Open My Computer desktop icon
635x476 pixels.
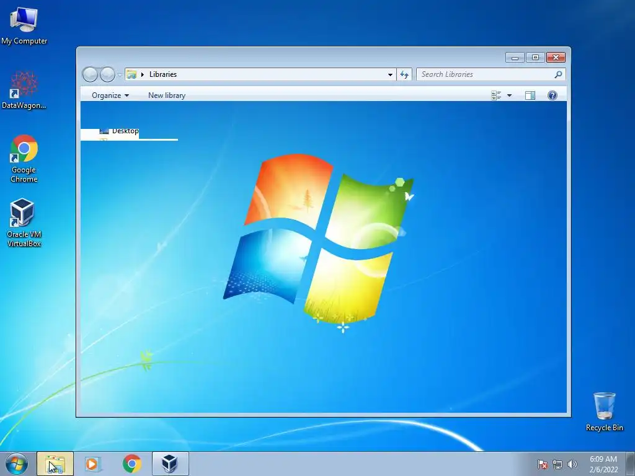tap(24, 25)
